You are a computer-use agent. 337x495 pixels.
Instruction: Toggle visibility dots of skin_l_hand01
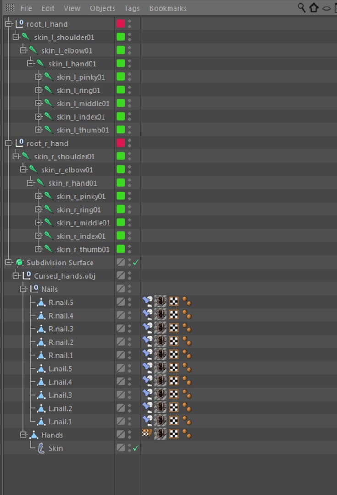[130, 63]
